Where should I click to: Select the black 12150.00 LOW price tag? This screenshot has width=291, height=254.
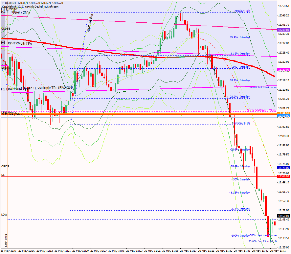(x=283, y=216)
